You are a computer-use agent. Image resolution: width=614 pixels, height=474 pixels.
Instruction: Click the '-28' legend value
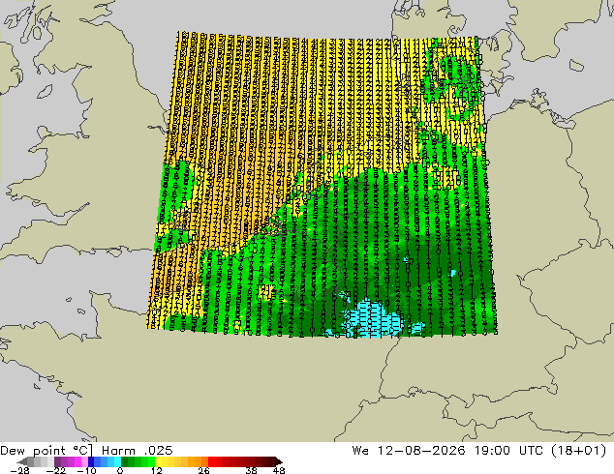[x=19, y=470]
